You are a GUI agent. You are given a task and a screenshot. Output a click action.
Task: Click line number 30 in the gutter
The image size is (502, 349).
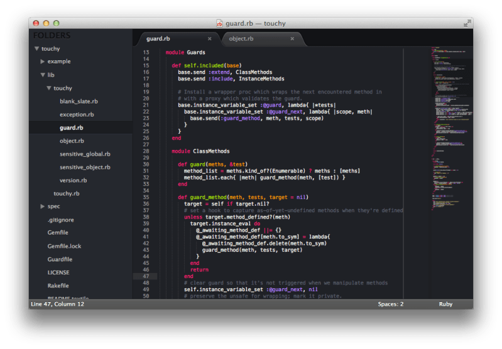coord(146,164)
